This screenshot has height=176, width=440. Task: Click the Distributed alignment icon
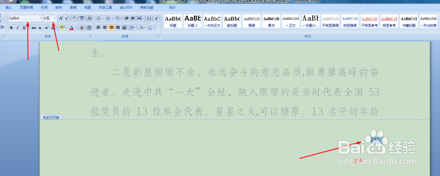124,27
